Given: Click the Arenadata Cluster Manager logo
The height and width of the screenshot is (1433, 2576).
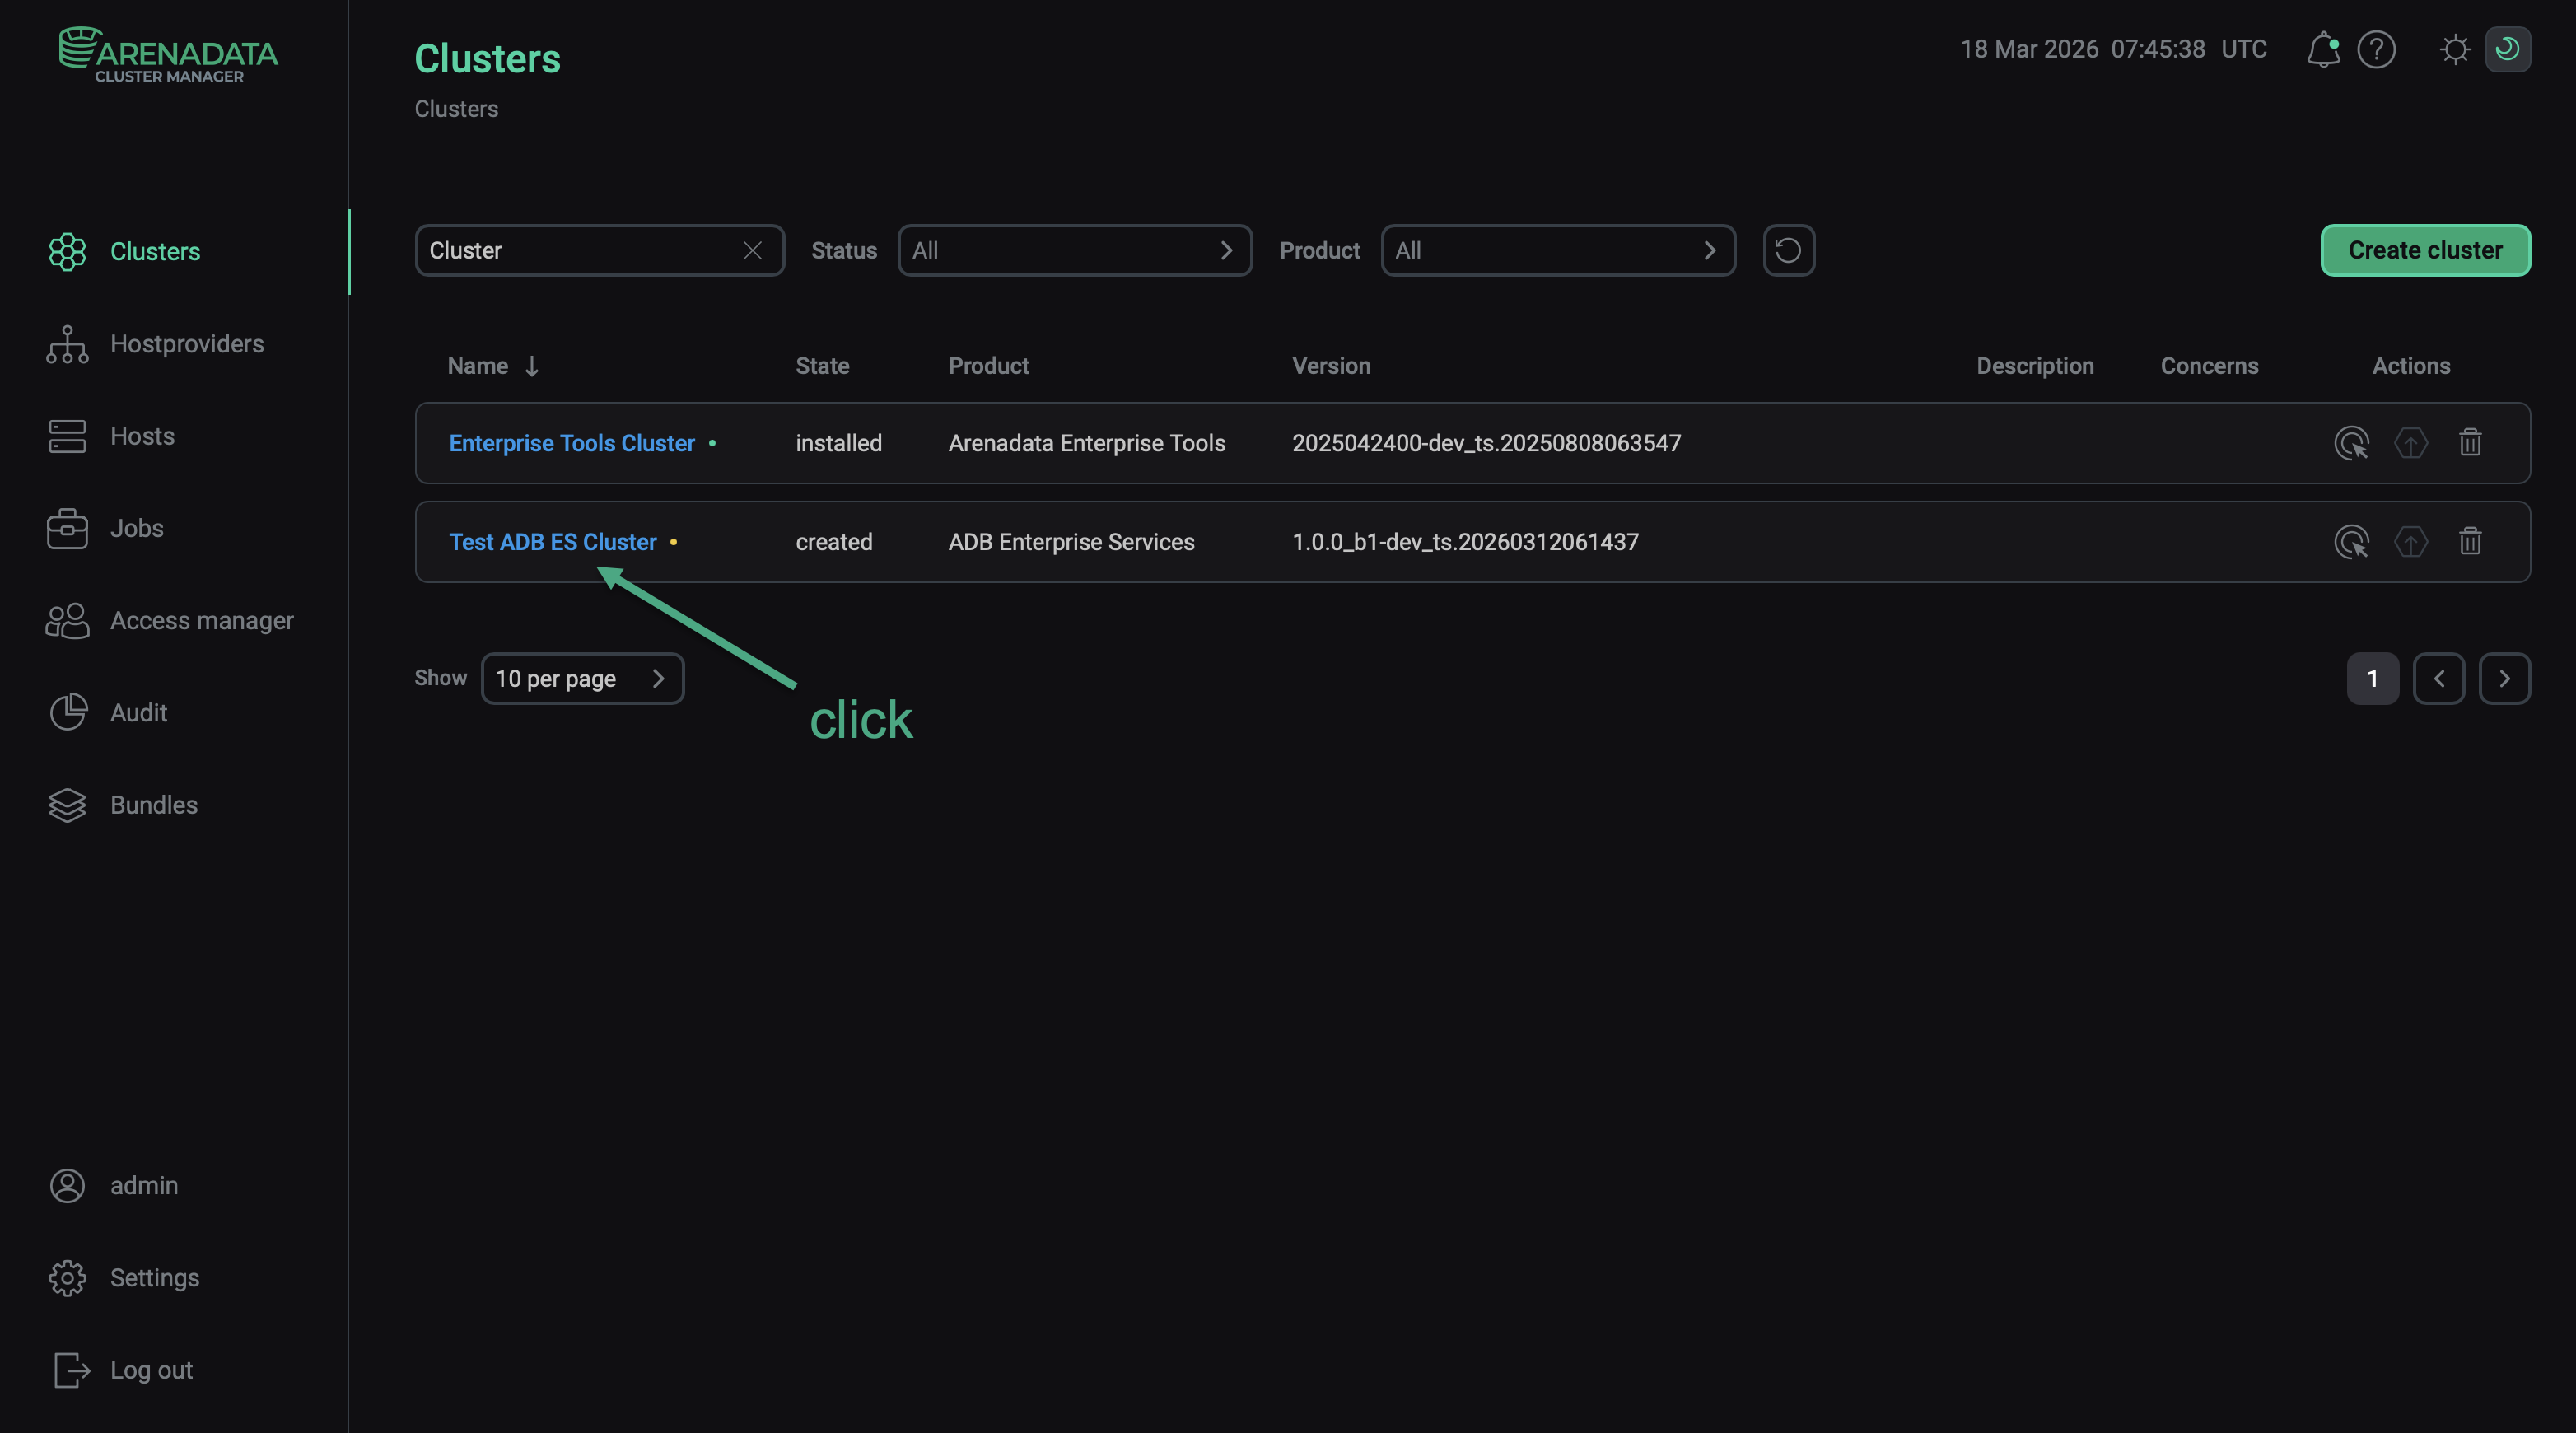Looking at the screenshot, I should [167, 55].
